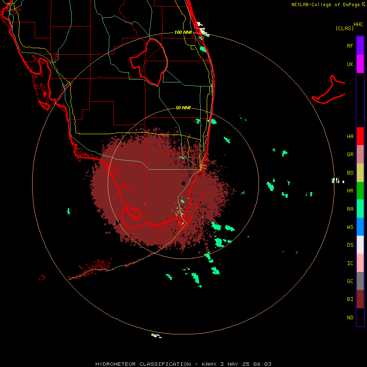Click the GC legend label
The width and height of the screenshot is (367, 367).
pyautogui.click(x=350, y=281)
